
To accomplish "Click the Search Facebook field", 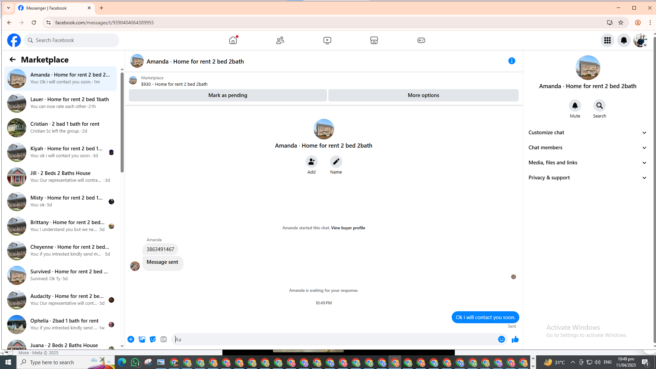I will [x=71, y=40].
